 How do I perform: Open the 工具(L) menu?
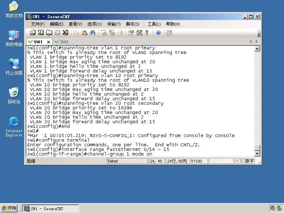154,24
